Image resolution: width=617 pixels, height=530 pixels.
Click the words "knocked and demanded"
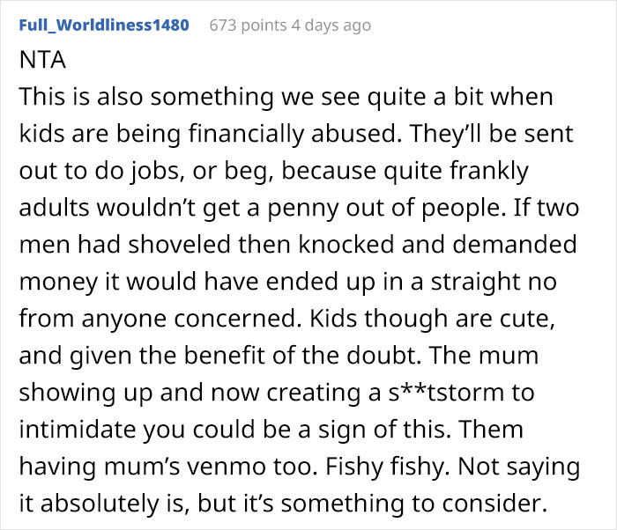pos(437,244)
